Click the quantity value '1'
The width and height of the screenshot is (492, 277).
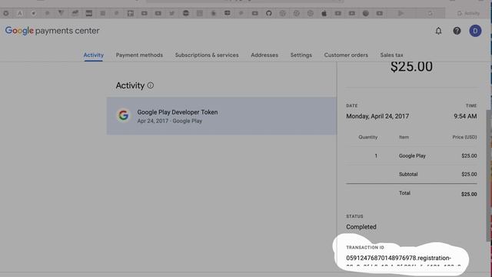click(x=376, y=155)
